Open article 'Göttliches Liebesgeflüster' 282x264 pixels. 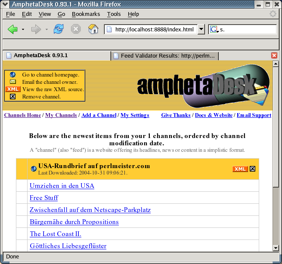coord(68,246)
